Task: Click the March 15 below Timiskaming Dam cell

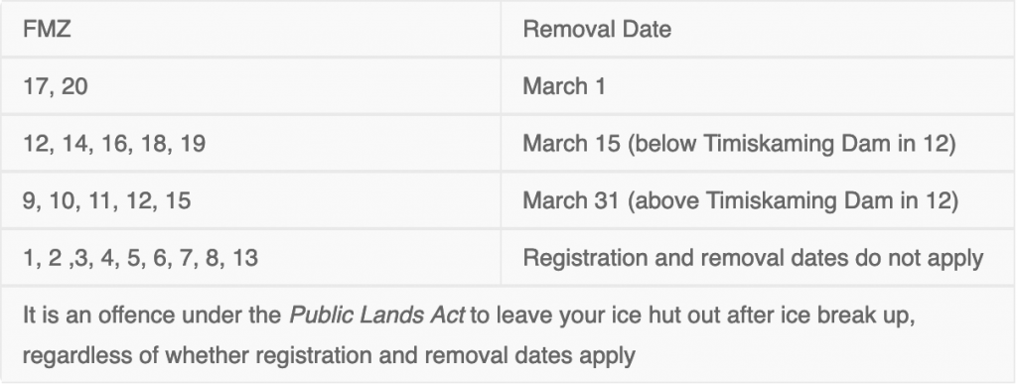Action: (x=758, y=143)
